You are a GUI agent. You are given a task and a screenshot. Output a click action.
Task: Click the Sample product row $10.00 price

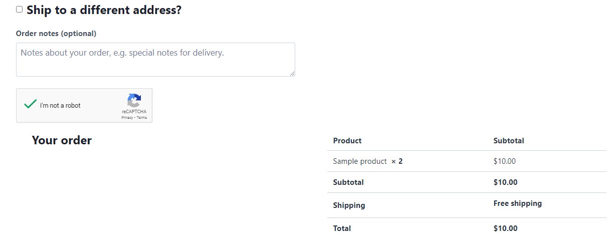click(x=504, y=161)
